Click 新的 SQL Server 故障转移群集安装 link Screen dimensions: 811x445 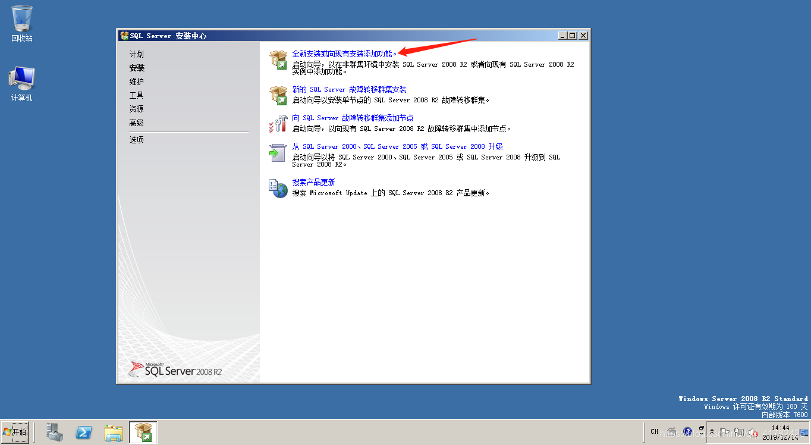click(349, 89)
